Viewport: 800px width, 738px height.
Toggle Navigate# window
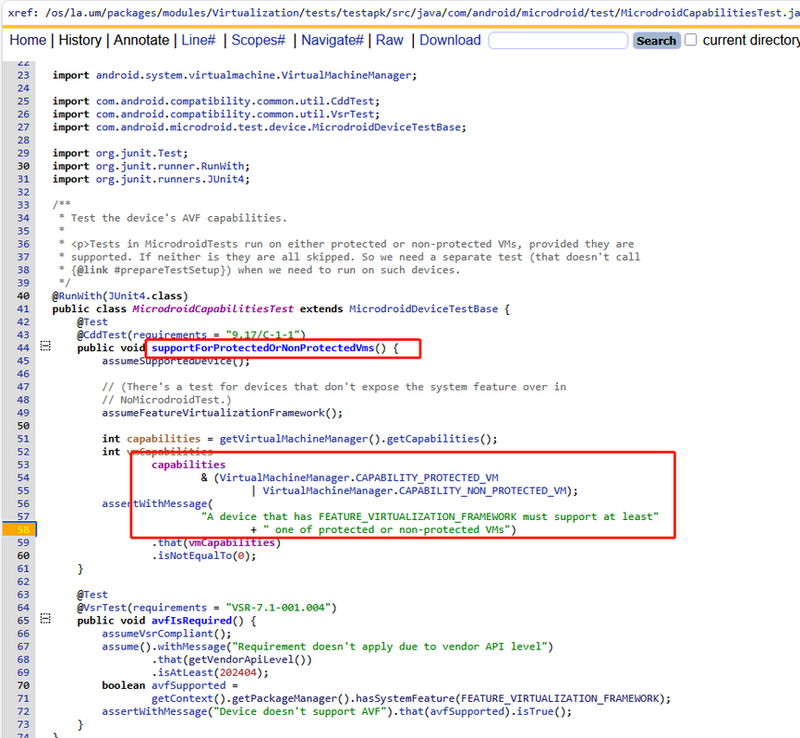coord(333,41)
